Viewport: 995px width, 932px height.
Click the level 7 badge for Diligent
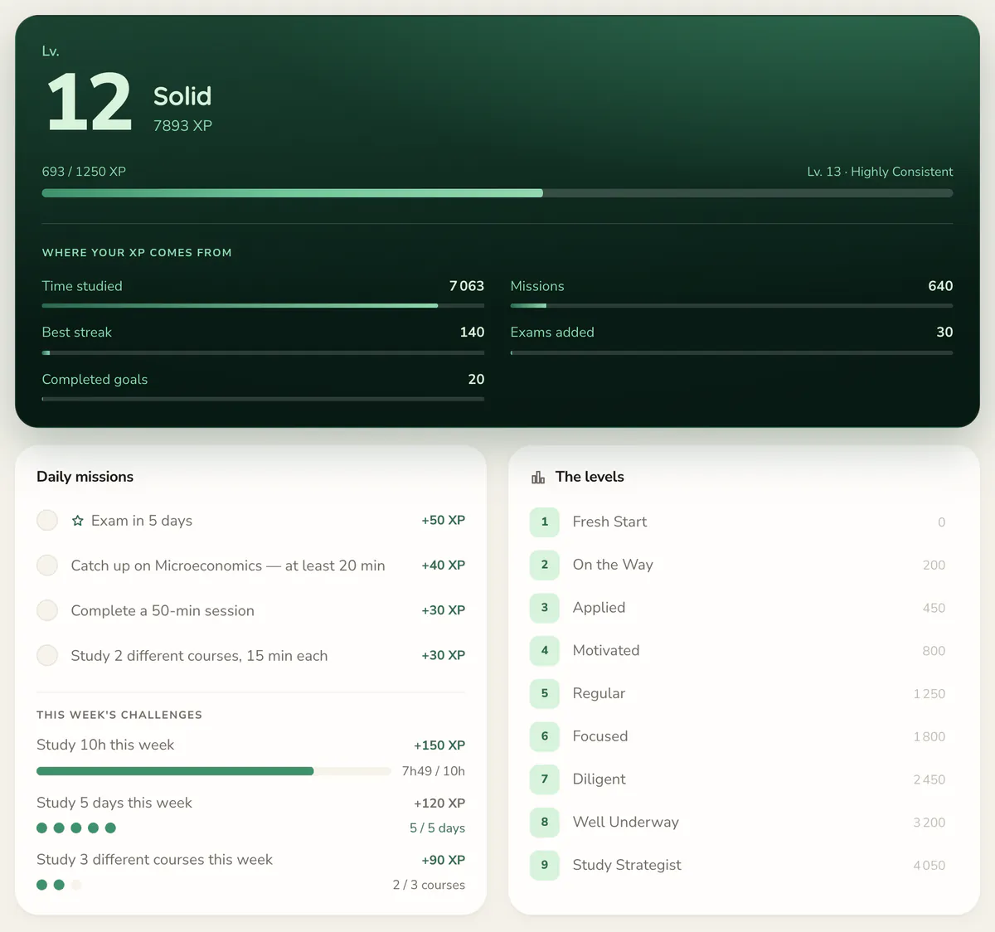(545, 779)
